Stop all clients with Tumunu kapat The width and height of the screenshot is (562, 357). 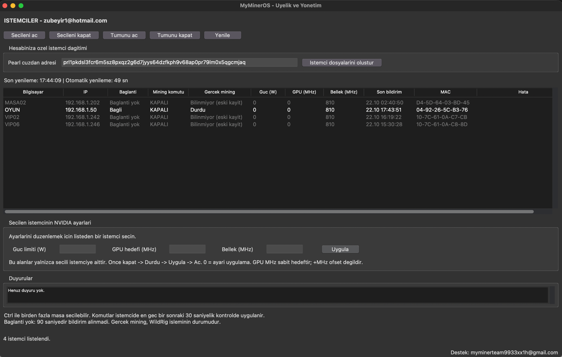click(x=175, y=35)
